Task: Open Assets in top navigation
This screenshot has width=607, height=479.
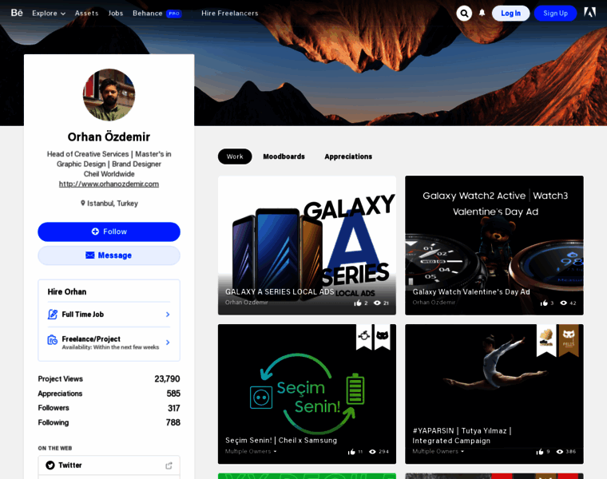Action: point(87,13)
